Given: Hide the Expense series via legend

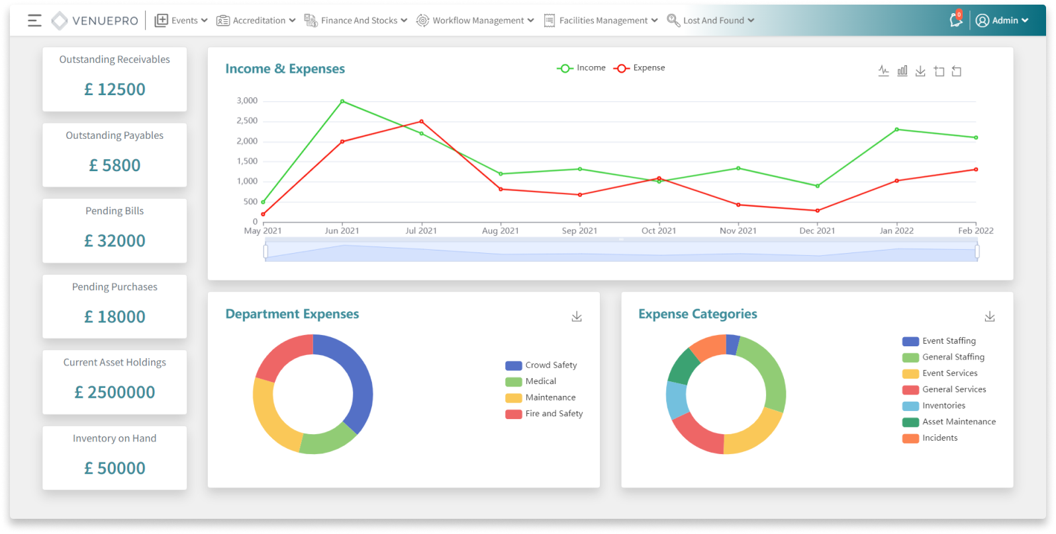Looking at the screenshot, I should (639, 68).
